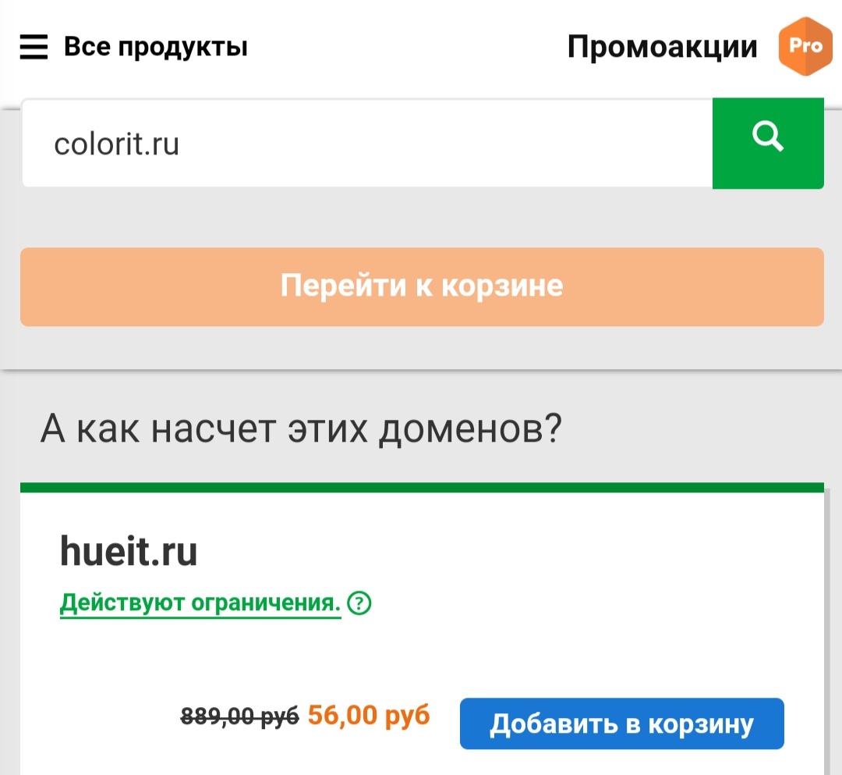Open the hamburger menu

point(34,48)
